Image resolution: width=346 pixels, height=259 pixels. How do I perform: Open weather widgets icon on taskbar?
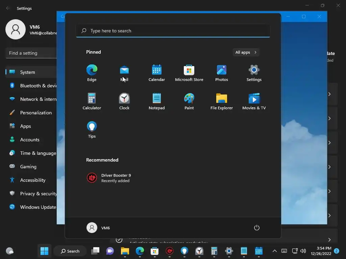pyautogui.click(x=10, y=251)
